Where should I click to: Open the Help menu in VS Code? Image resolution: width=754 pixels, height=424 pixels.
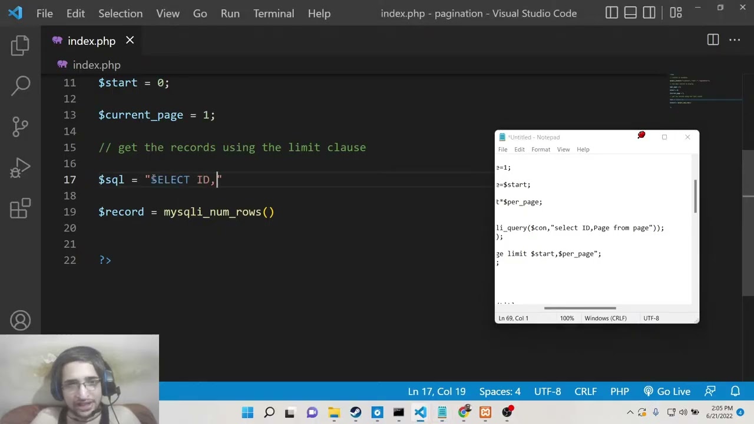click(319, 13)
